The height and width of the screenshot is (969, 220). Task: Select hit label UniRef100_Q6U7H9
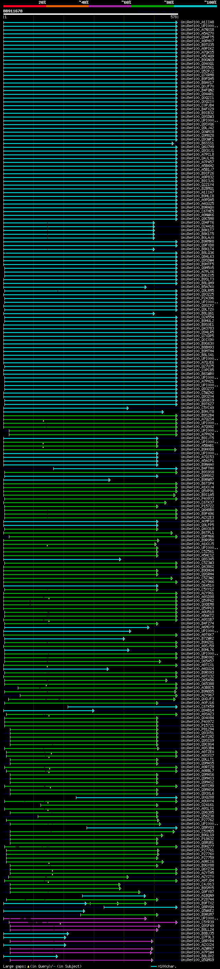(197, 147)
